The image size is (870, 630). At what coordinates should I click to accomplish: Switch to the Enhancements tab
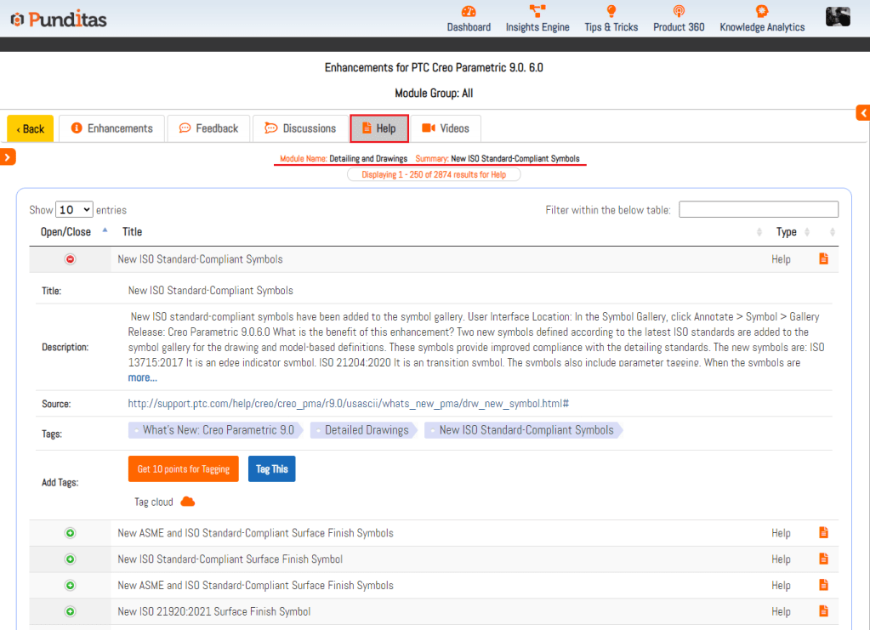click(111, 128)
